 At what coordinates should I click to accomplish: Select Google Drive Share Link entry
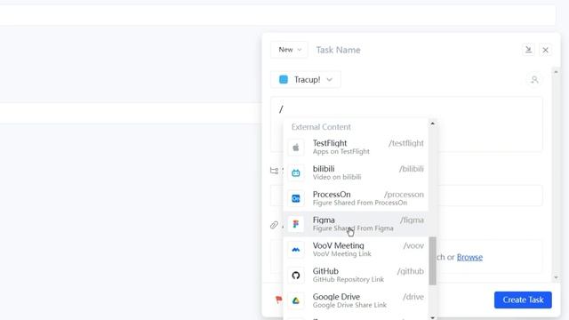click(356, 300)
